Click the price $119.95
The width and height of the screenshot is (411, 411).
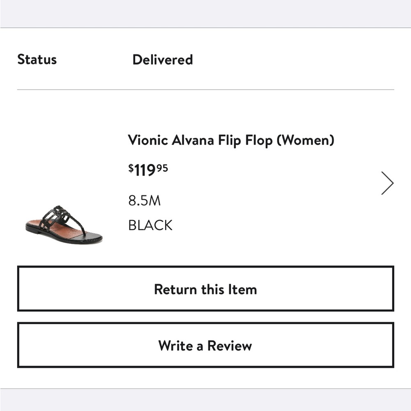coord(148,169)
